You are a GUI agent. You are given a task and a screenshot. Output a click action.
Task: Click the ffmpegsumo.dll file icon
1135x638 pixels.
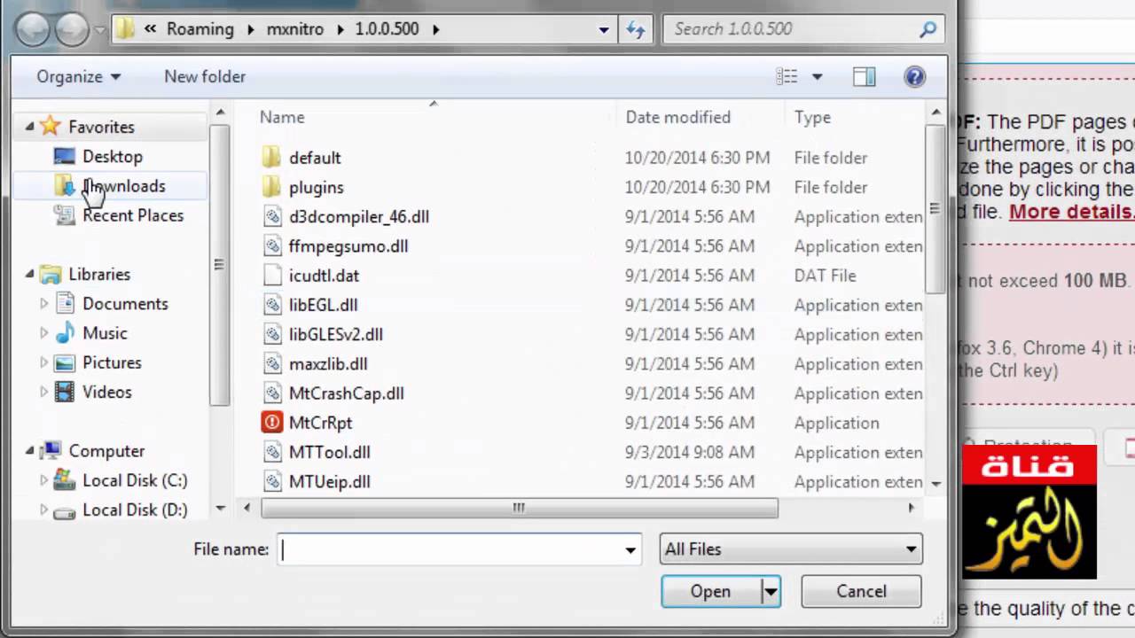tap(272, 245)
